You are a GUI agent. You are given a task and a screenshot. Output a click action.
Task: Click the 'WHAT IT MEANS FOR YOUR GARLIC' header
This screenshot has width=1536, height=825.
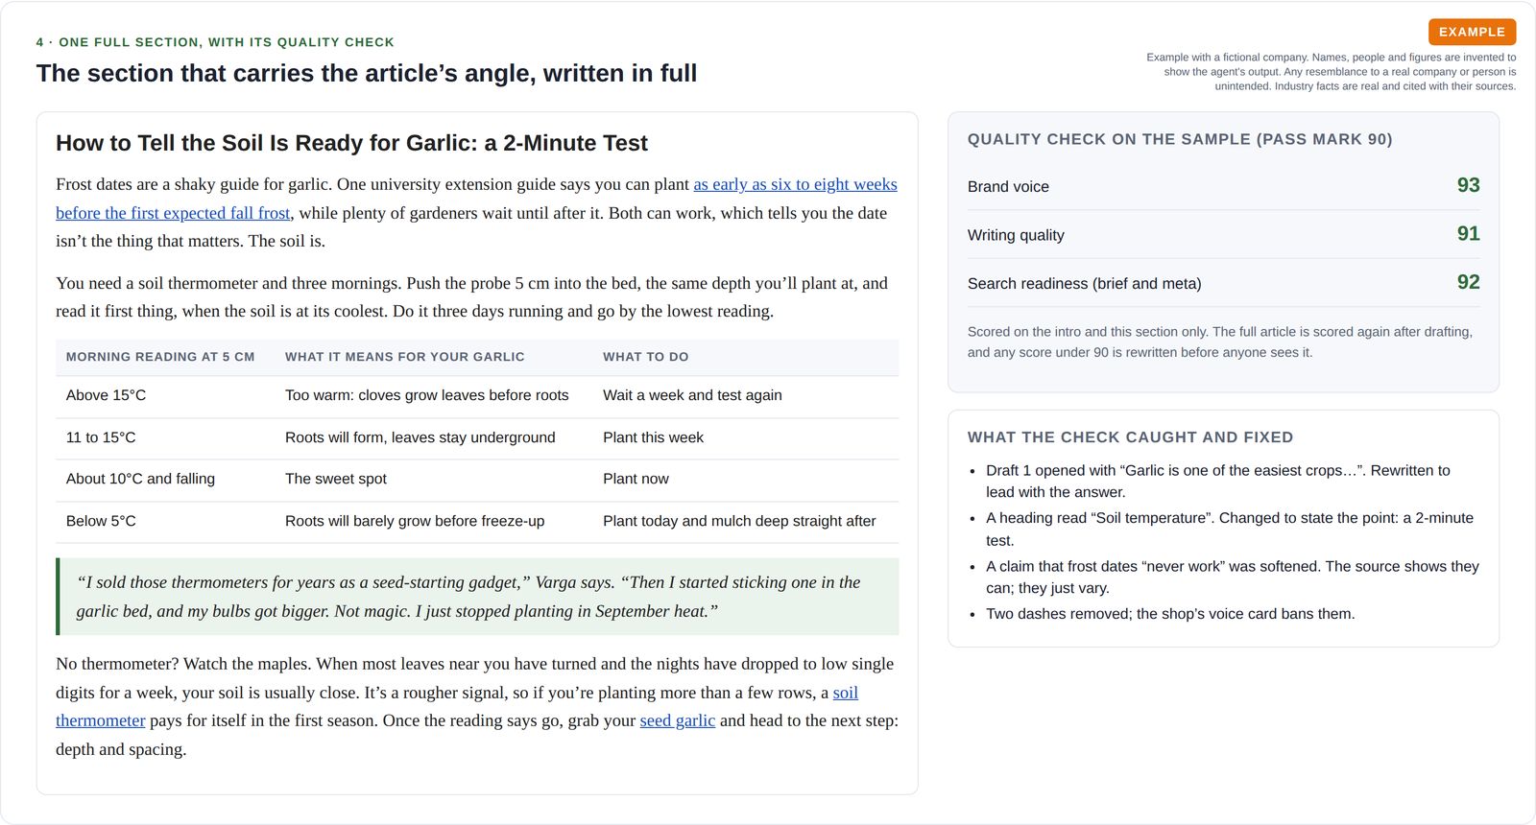(405, 357)
